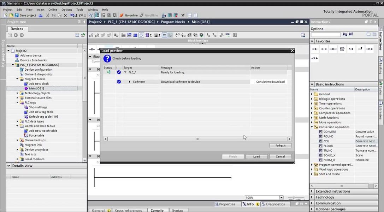Viewport: 384px width, 212px height.
Task: Click the Split editor space vertically icon
Action: pos(196,16)
